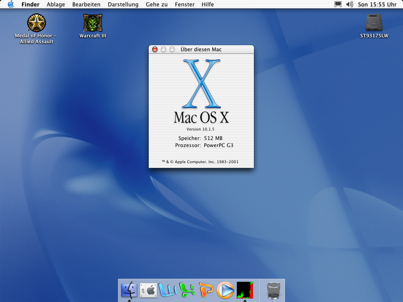Viewport: 403px width, 302px height.
Task: Click the volume speaker icon
Action: tap(349, 4)
